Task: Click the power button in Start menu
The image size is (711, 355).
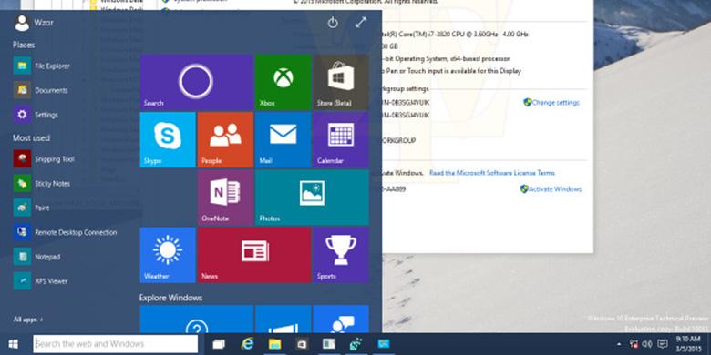Action: [333, 23]
